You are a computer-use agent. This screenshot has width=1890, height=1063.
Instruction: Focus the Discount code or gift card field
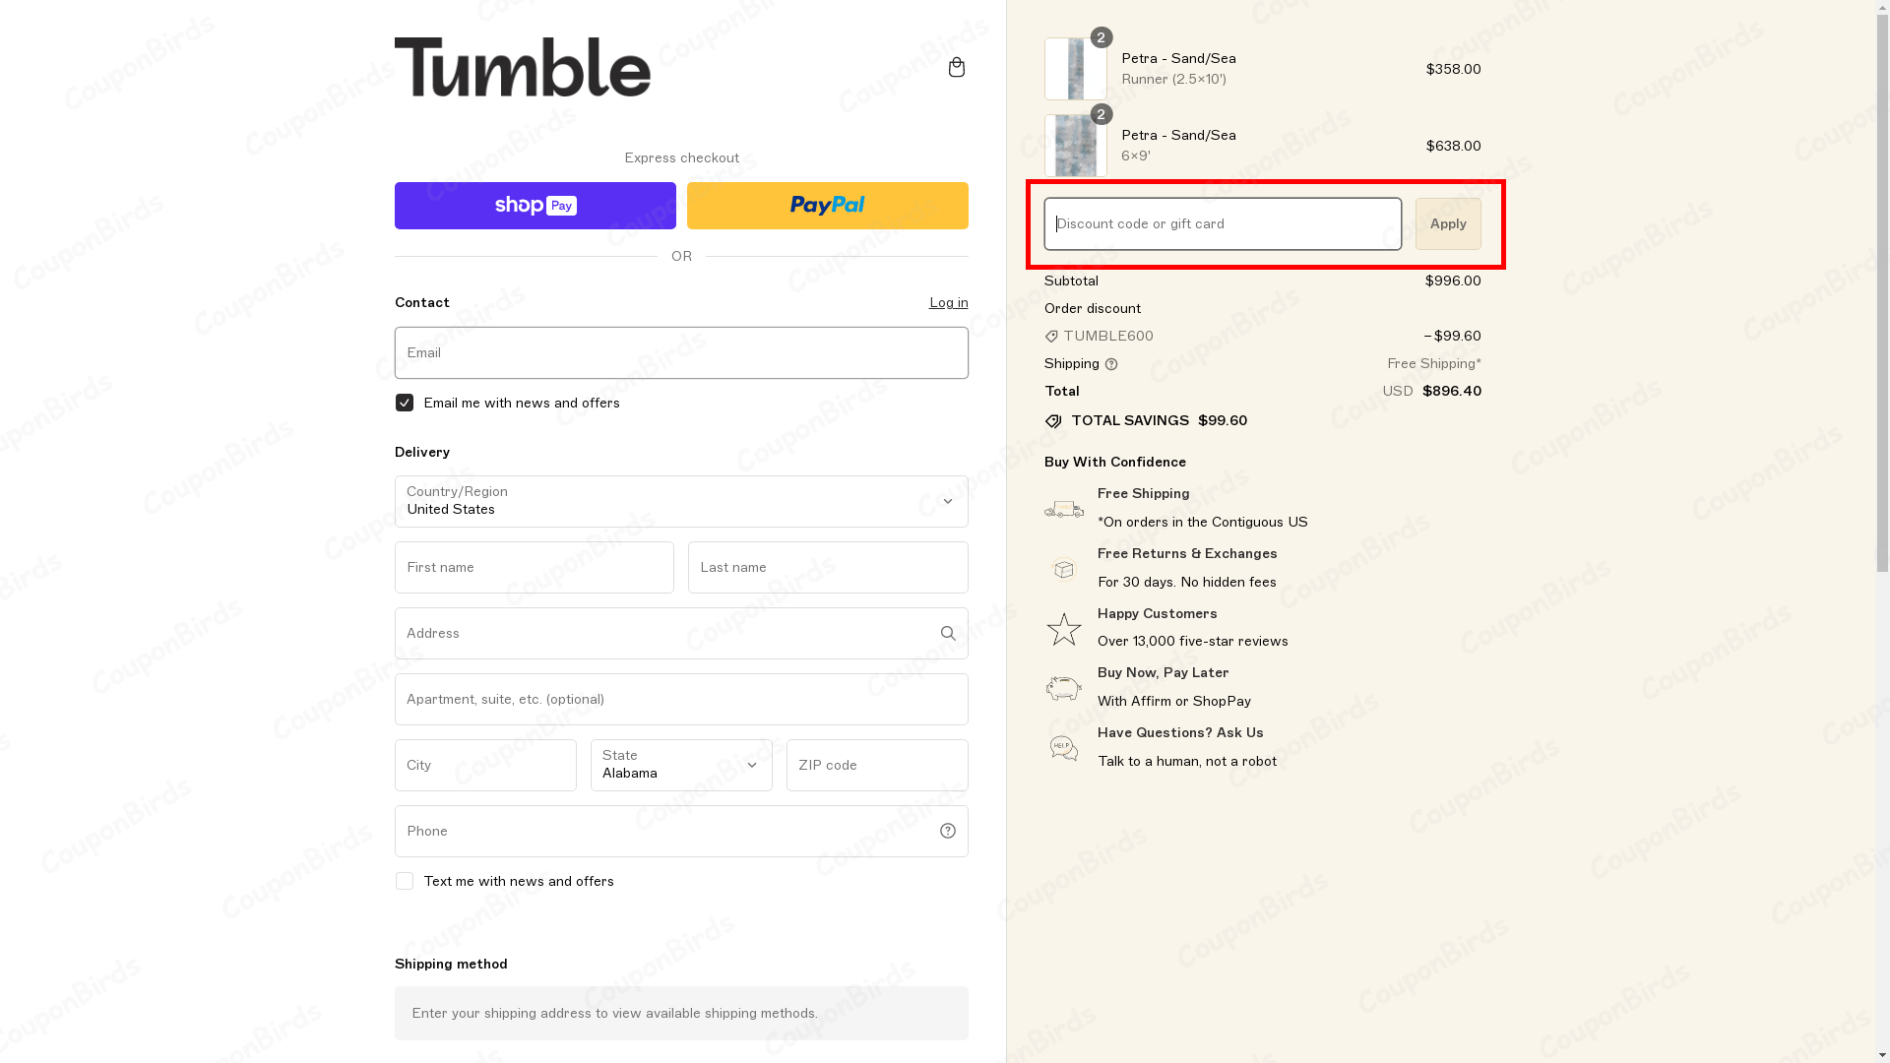pos(1223,223)
